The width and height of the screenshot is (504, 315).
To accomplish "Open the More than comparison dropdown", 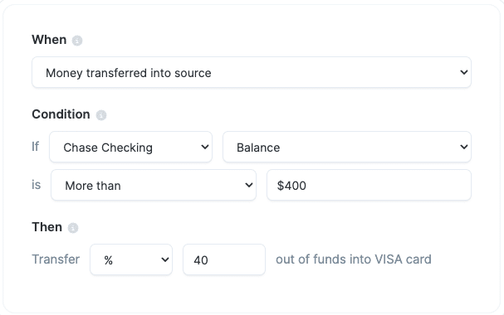I will (154, 185).
